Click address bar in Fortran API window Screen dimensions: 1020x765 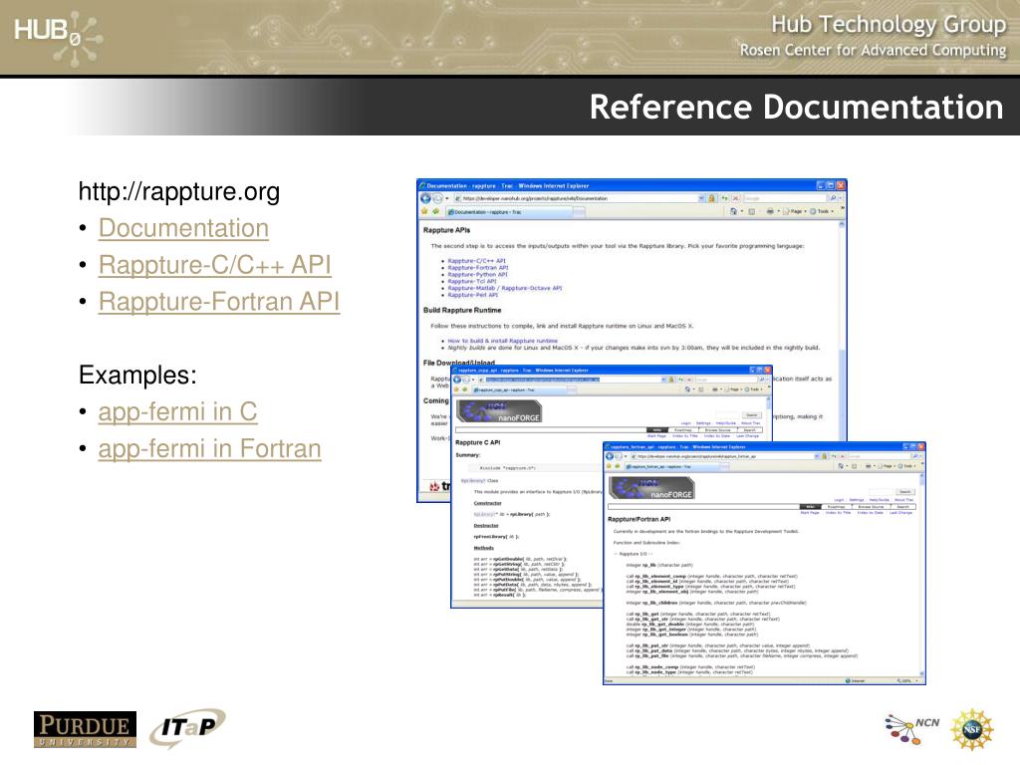(721, 456)
